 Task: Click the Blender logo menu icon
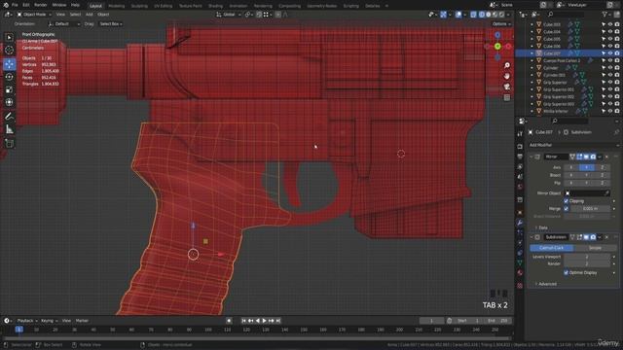coord(6,5)
